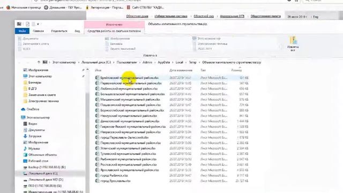The image size is (343, 193).
Task: Click Excel icon of Брейтовский муниципальный район.xlsx
Action: click(97, 78)
